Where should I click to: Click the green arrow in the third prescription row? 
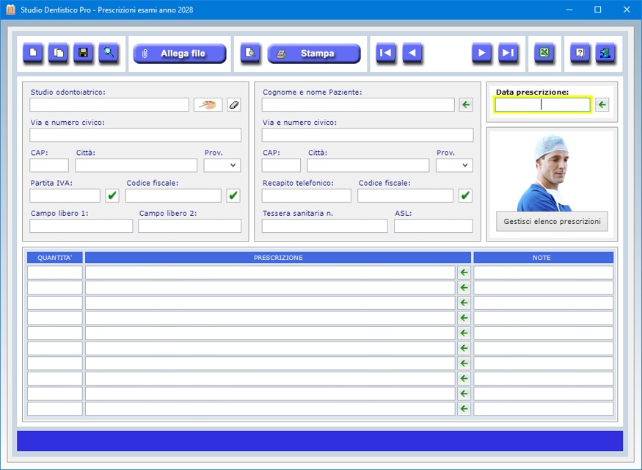pos(464,303)
